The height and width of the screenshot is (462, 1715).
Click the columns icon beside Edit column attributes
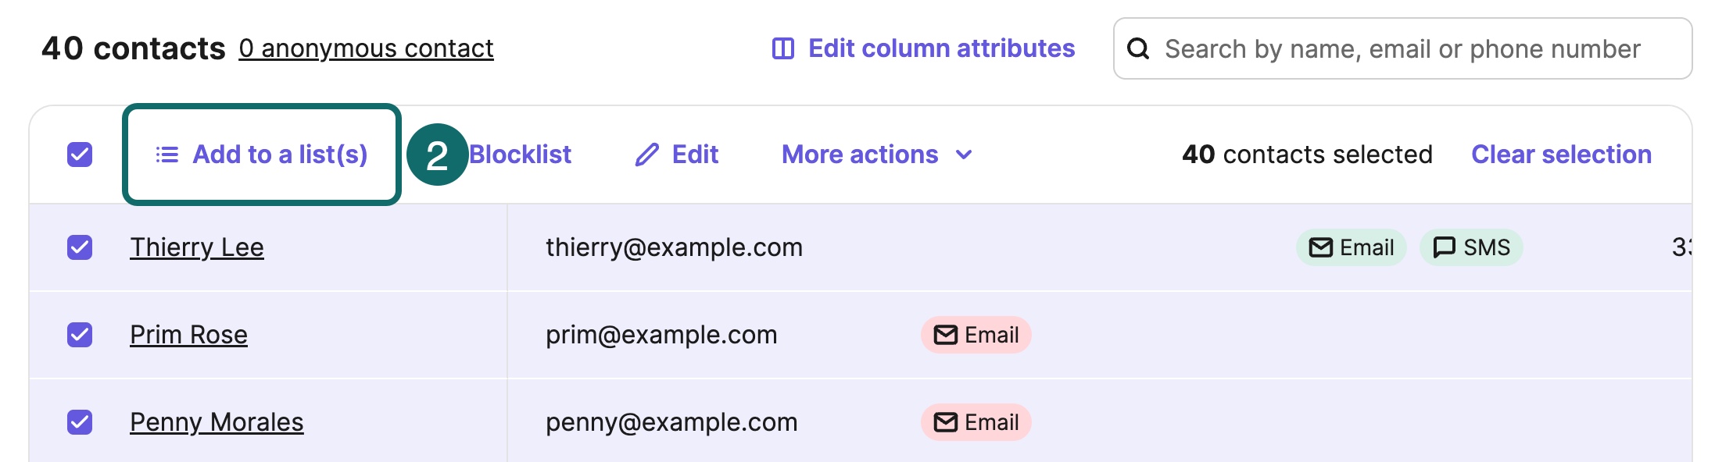click(x=782, y=48)
